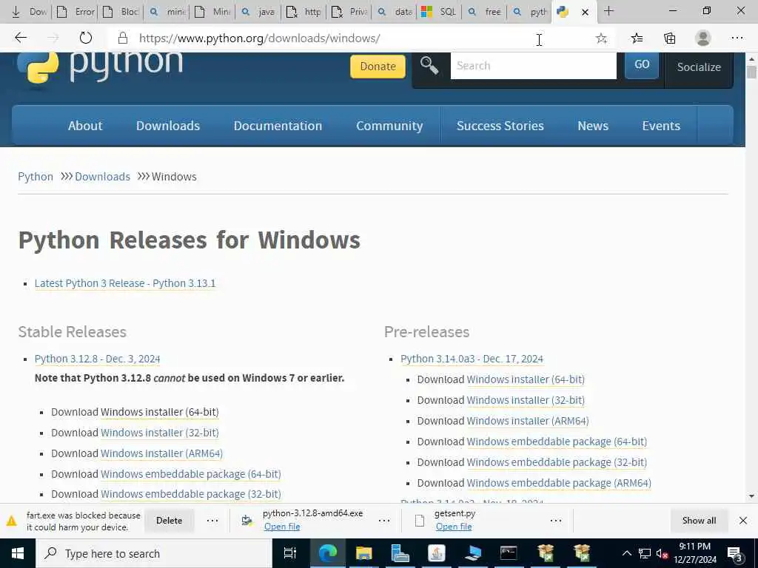
Task: Open more options for getsent.py download
Action: pyautogui.click(x=556, y=521)
